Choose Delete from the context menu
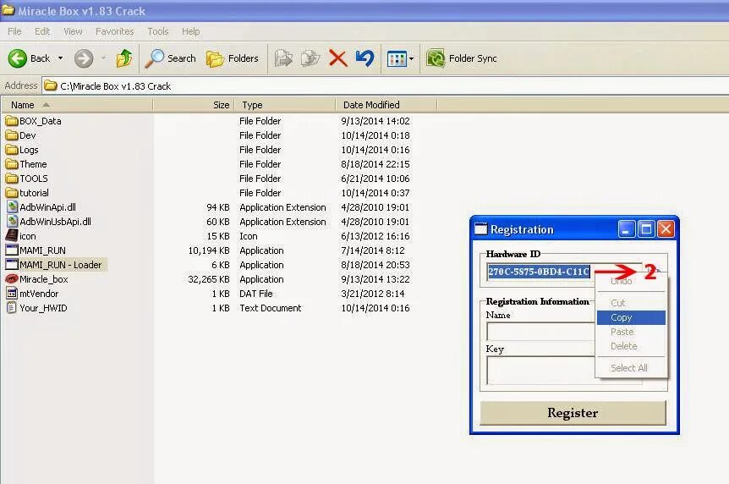This screenshot has height=484, width=729. coord(631,346)
